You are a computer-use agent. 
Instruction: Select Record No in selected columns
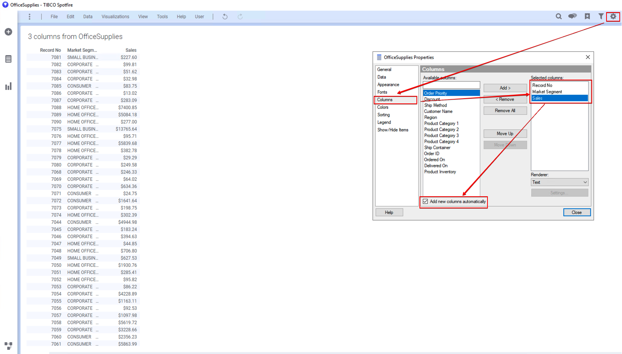tap(542, 85)
